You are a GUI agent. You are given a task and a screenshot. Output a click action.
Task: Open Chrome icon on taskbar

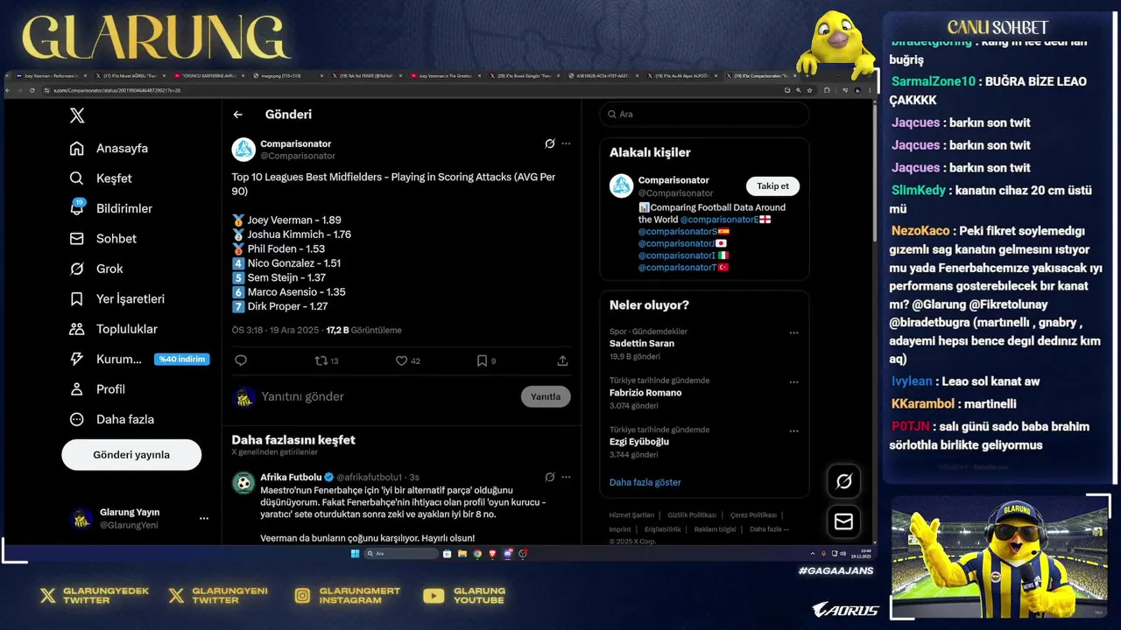click(x=477, y=554)
